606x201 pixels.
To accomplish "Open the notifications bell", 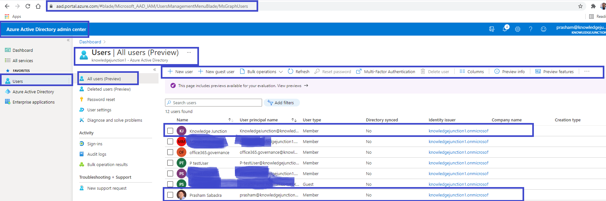I will tap(505, 29).
